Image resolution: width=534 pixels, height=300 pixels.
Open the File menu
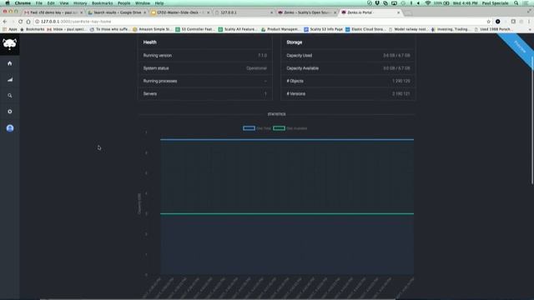tap(39, 3)
